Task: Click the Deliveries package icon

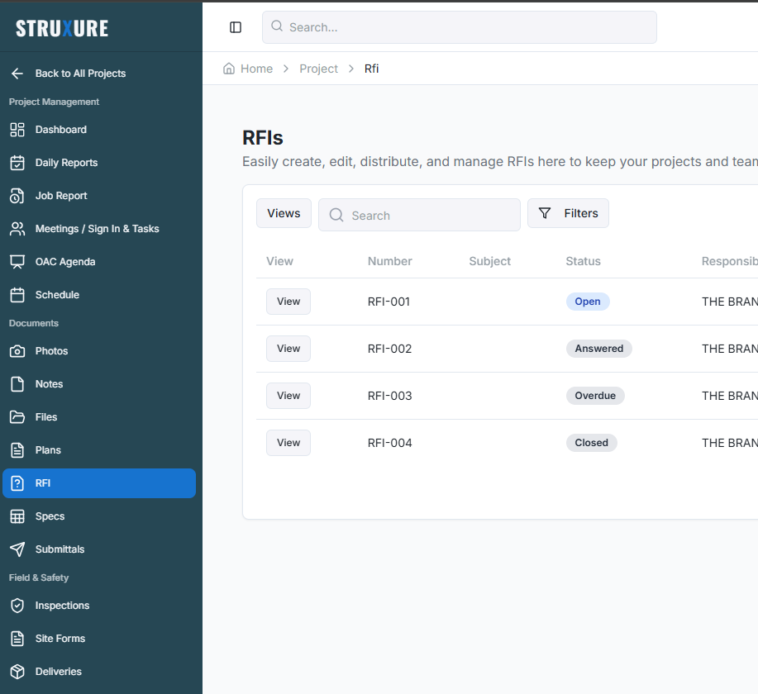Action: 18,671
